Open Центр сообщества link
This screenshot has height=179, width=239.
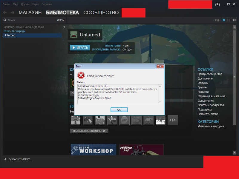click(x=210, y=74)
